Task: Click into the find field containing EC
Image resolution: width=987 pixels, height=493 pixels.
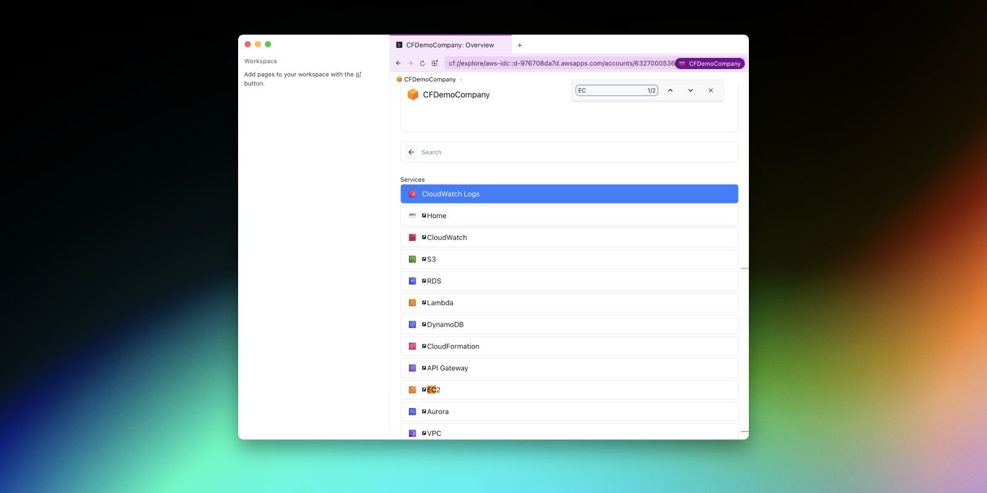Action: 616,91
